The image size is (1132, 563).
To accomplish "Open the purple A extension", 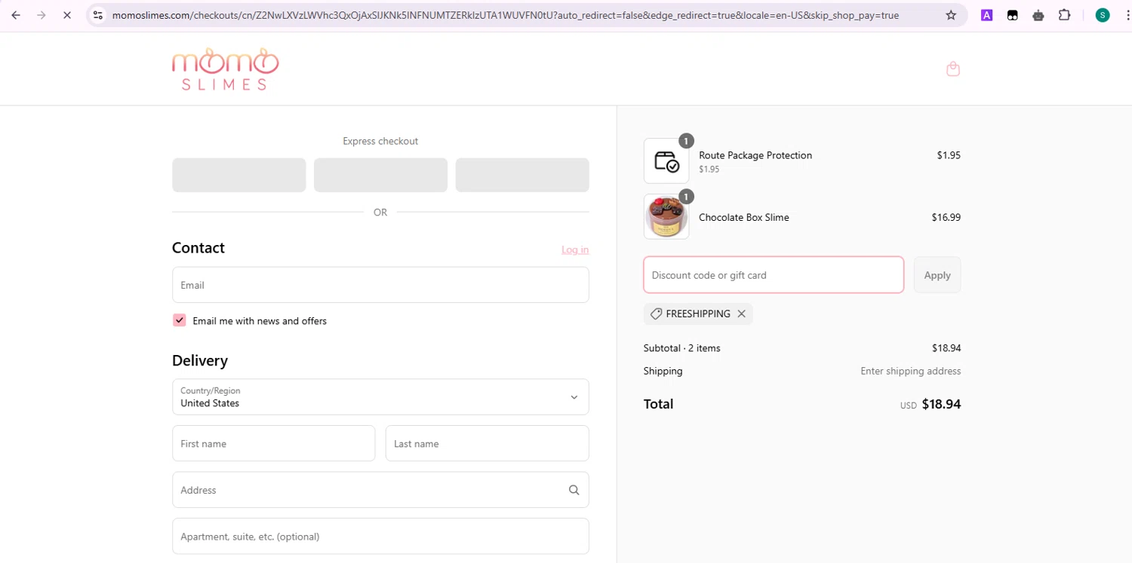I will (x=986, y=15).
